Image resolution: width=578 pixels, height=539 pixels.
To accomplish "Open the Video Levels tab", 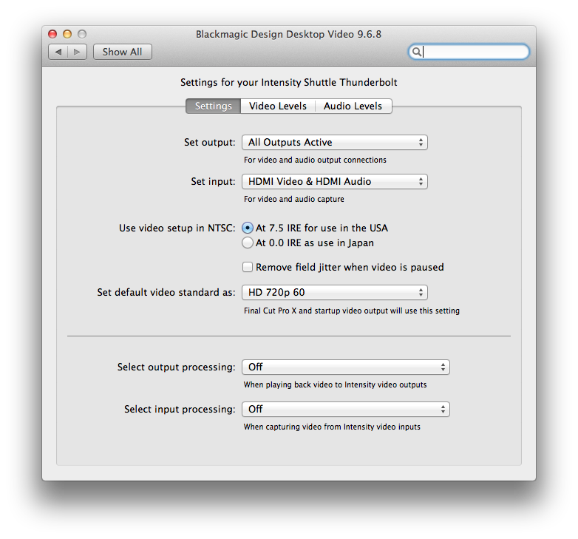I will pos(278,106).
